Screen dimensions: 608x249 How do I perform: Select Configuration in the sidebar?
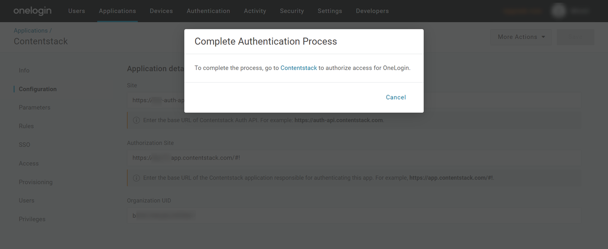point(38,89)
